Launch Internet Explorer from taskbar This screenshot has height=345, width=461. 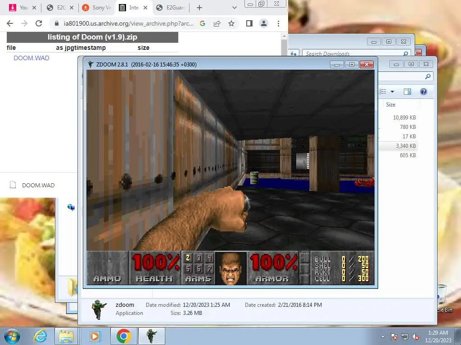point(40,336)
